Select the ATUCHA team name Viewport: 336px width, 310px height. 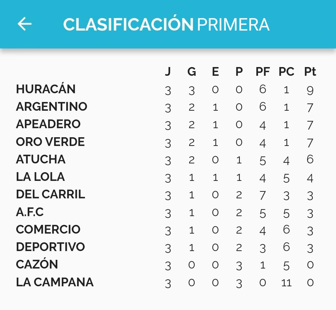41,159
